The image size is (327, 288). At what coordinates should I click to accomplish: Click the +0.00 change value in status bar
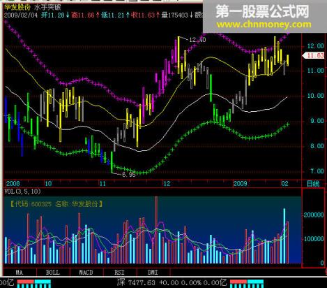(x=169, y=283)
